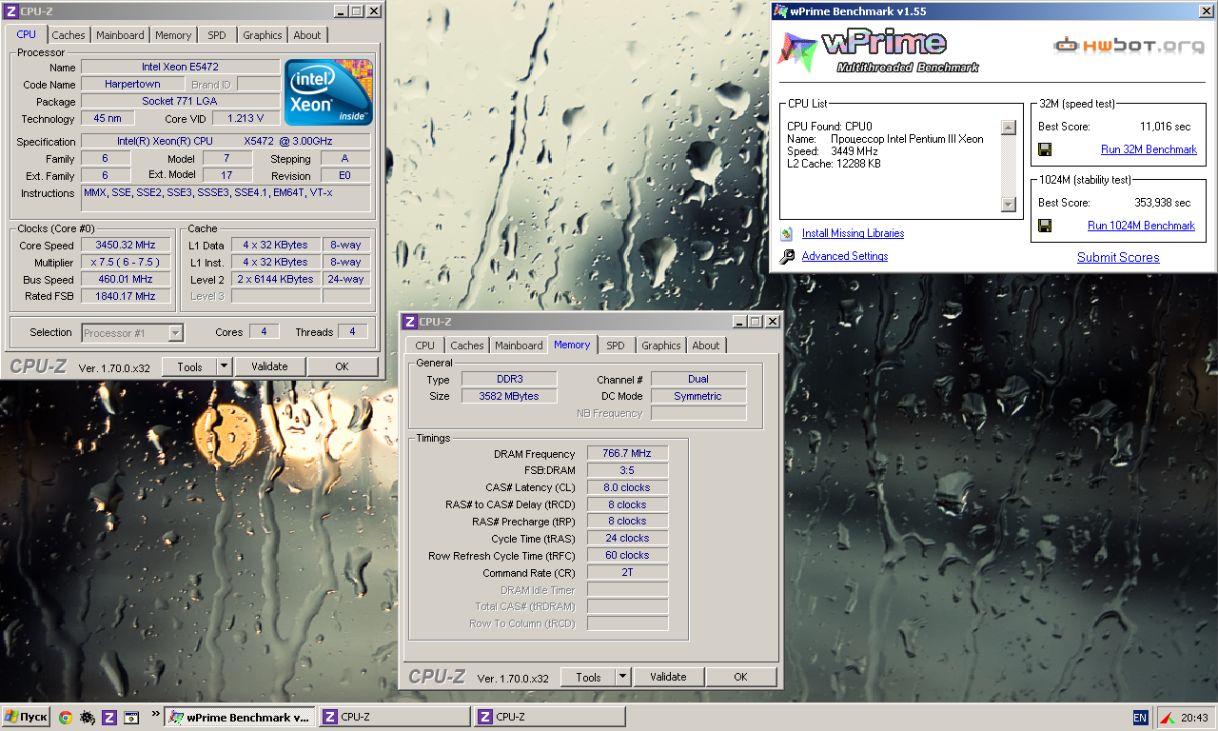Screen dimensions: 1218x731
Task: Click the wrench icon beside Advanced Settings
Action: click(786, 256)
